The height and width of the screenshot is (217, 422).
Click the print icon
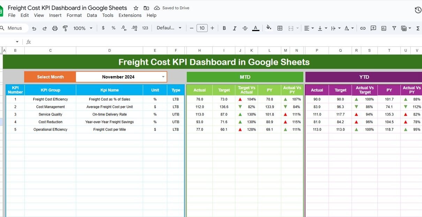tap(55, 28)
